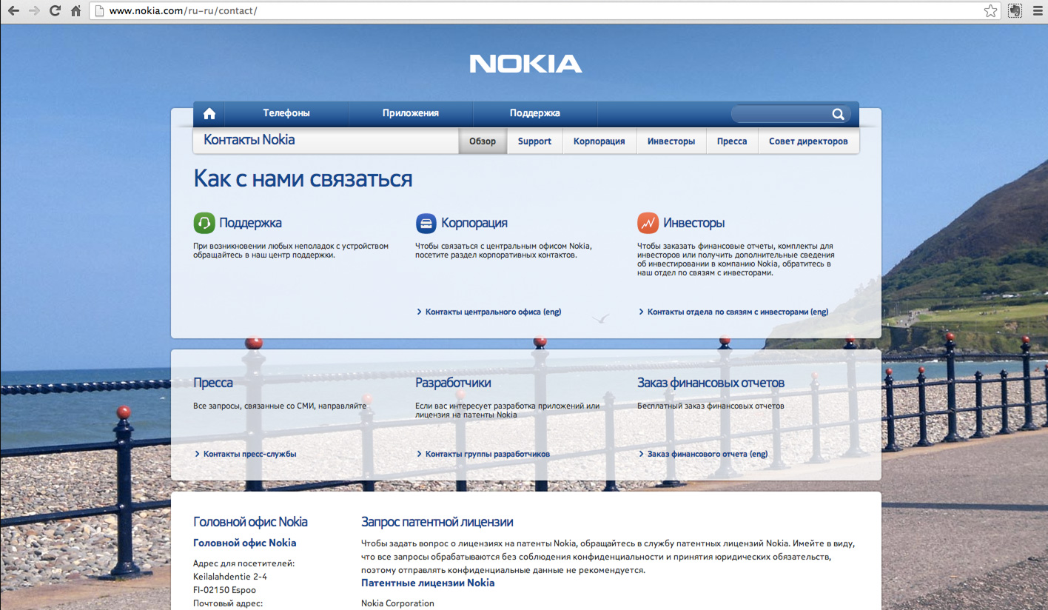Open Контакты отдела по связям с инвесторами
The image size is (1048, 610).
[738, 312]
